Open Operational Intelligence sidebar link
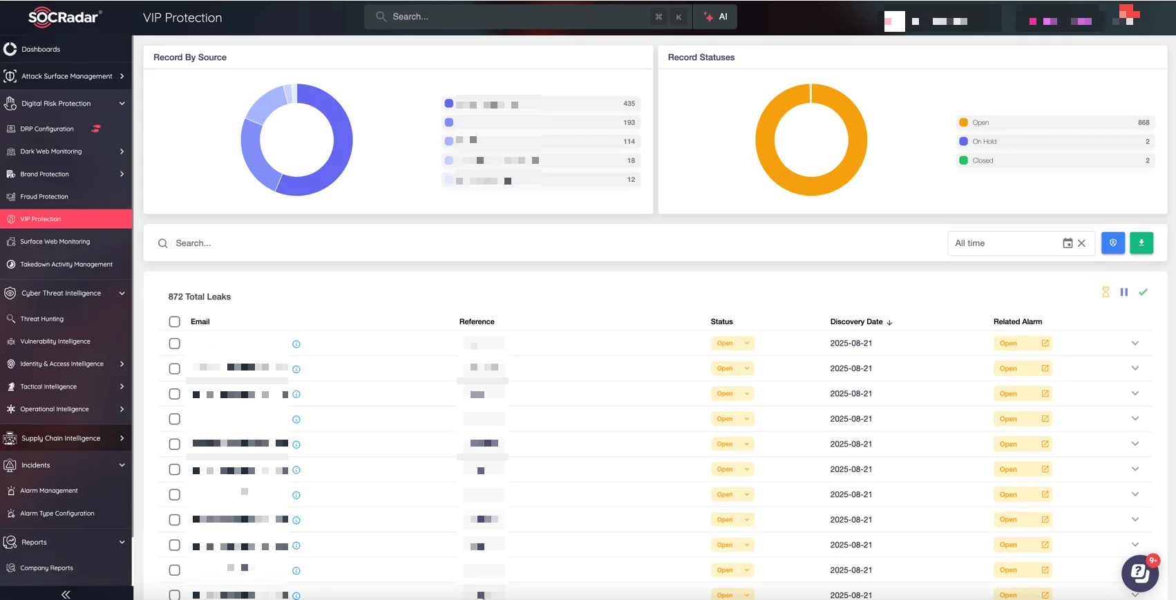 click(x=55, y=409)
